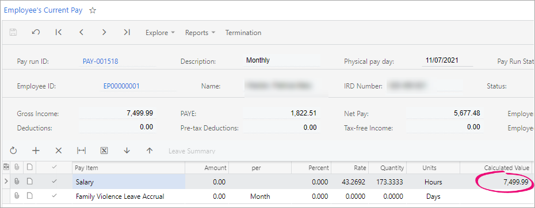Screen dimensions: 535x208
Task: Move selected pay item down
Action: [127, 151]
